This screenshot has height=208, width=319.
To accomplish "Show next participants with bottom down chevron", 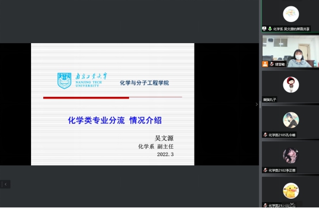I will pyautogui.click(x=292, y=204).
